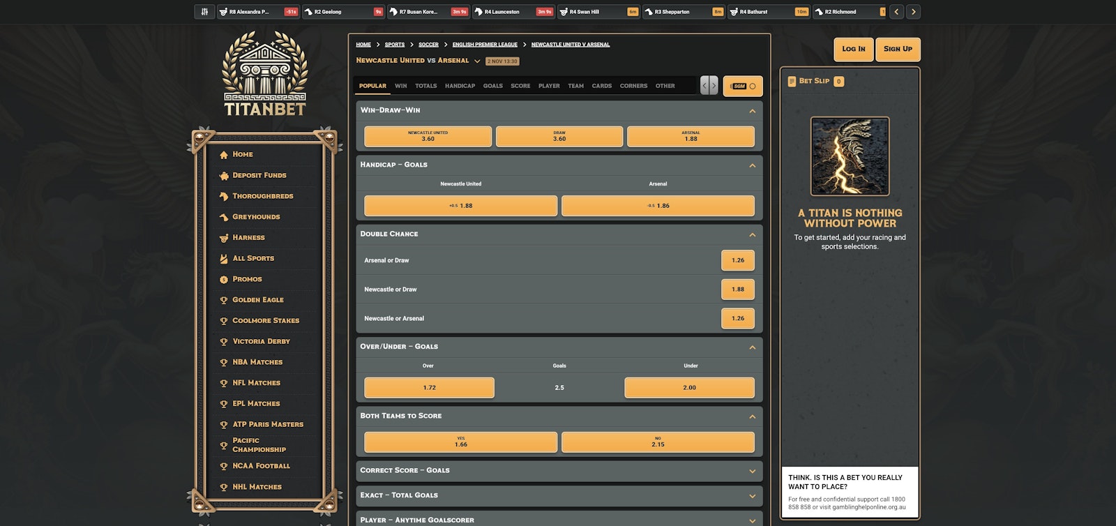This screenshot has height=526, width=1116.
Task: Select the Thoroughbreds horse icon
Action: [224, 197]
